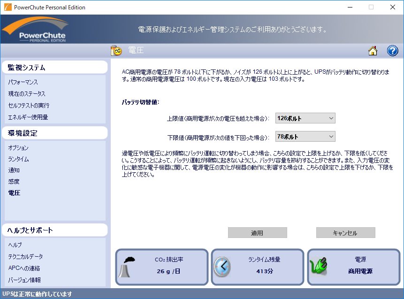Select セルフテストの実行
The width and height of the screenshot is (404, 299).
(x=29, y=106)
